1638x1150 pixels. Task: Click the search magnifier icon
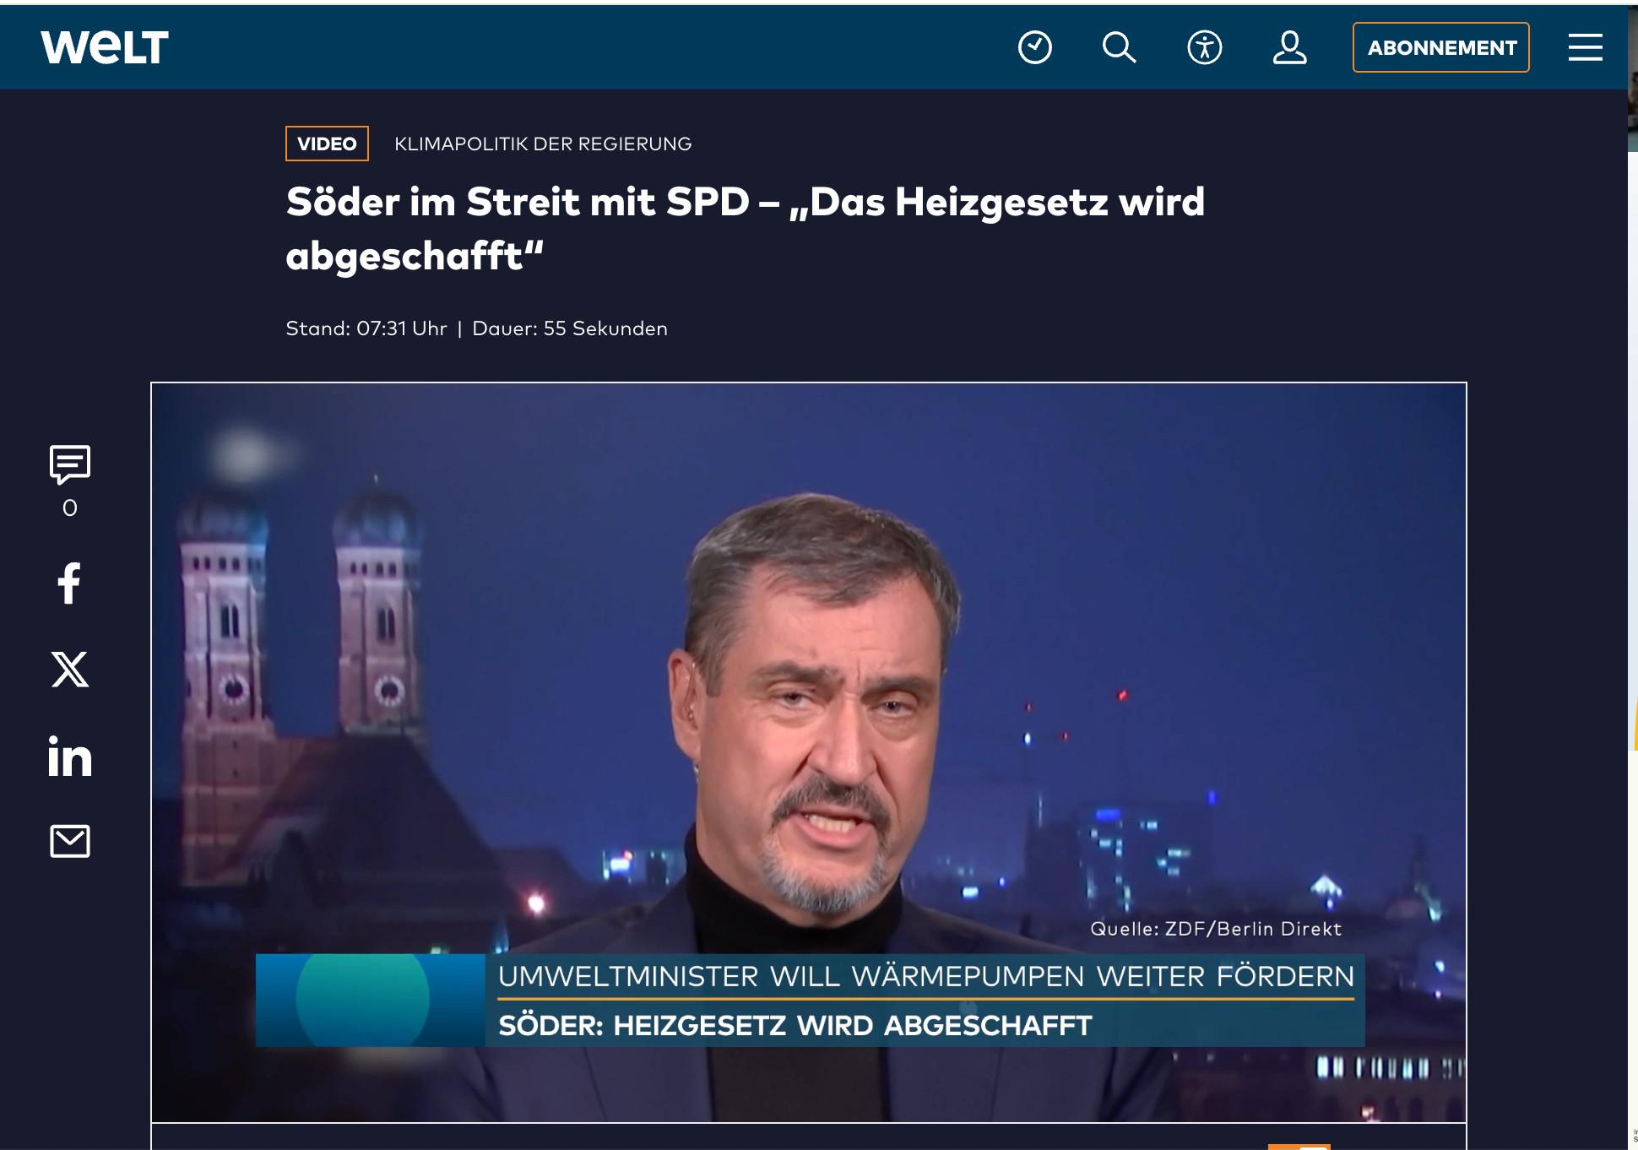click(x=1119, y=47)
